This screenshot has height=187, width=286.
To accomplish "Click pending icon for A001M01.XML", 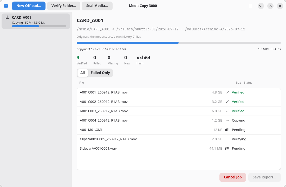I will tap(227, 130).
